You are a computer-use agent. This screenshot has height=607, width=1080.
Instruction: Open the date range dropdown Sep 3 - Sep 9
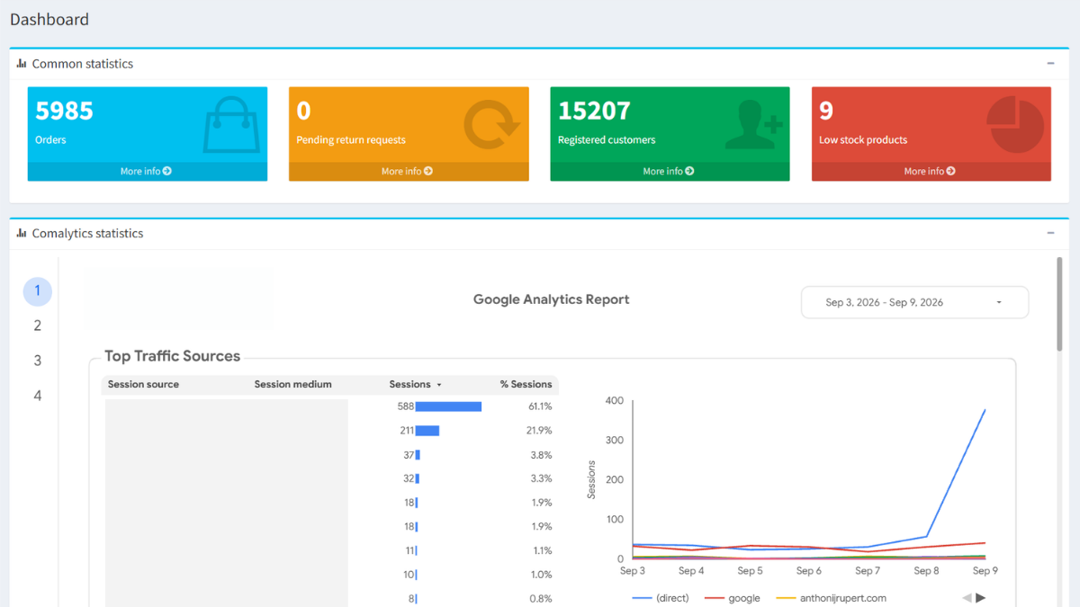tap(914, 302)
